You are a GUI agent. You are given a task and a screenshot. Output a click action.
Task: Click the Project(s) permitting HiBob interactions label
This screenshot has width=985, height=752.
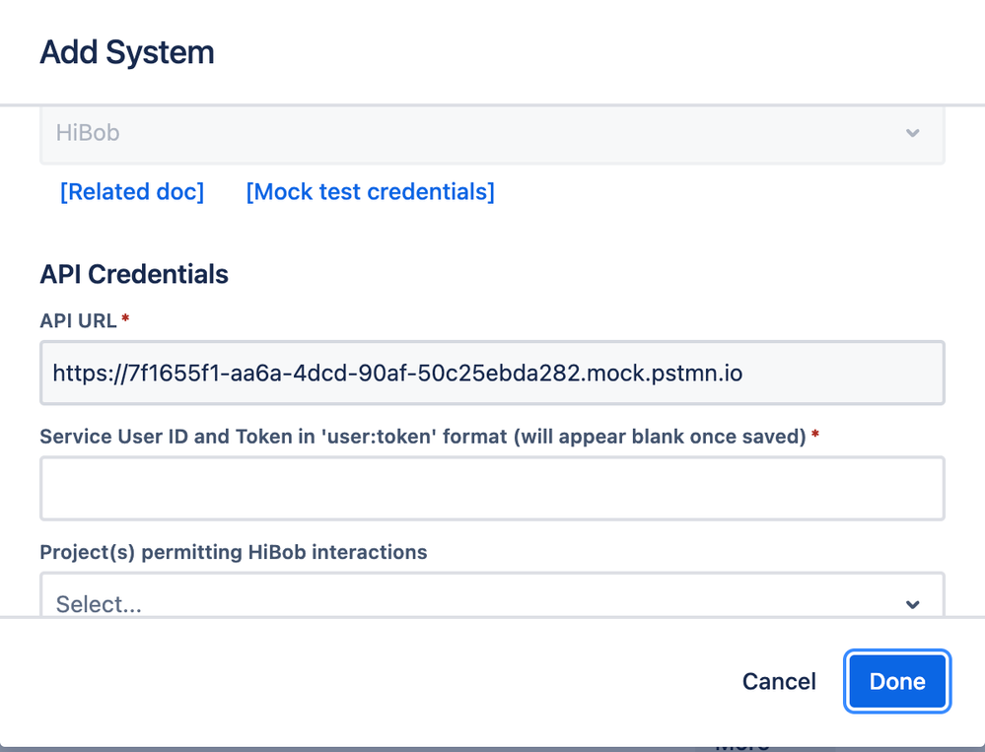[x=233, y=552]
